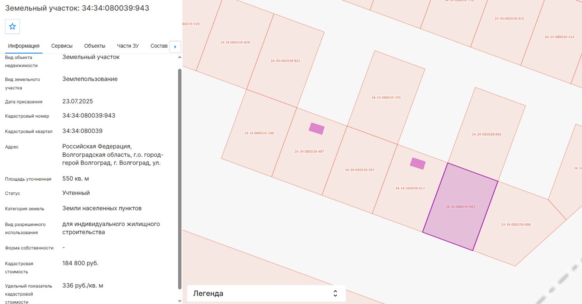Open the Состав tab
The height and width of the screenshot is (304, 582).
(x=159, y=46)
